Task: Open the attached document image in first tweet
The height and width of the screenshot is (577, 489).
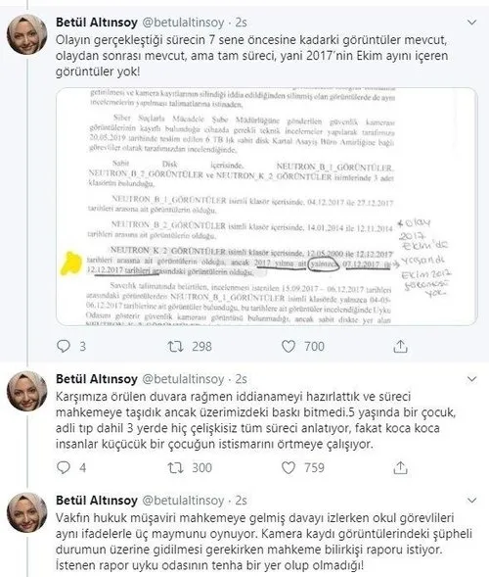Action: 267,207
